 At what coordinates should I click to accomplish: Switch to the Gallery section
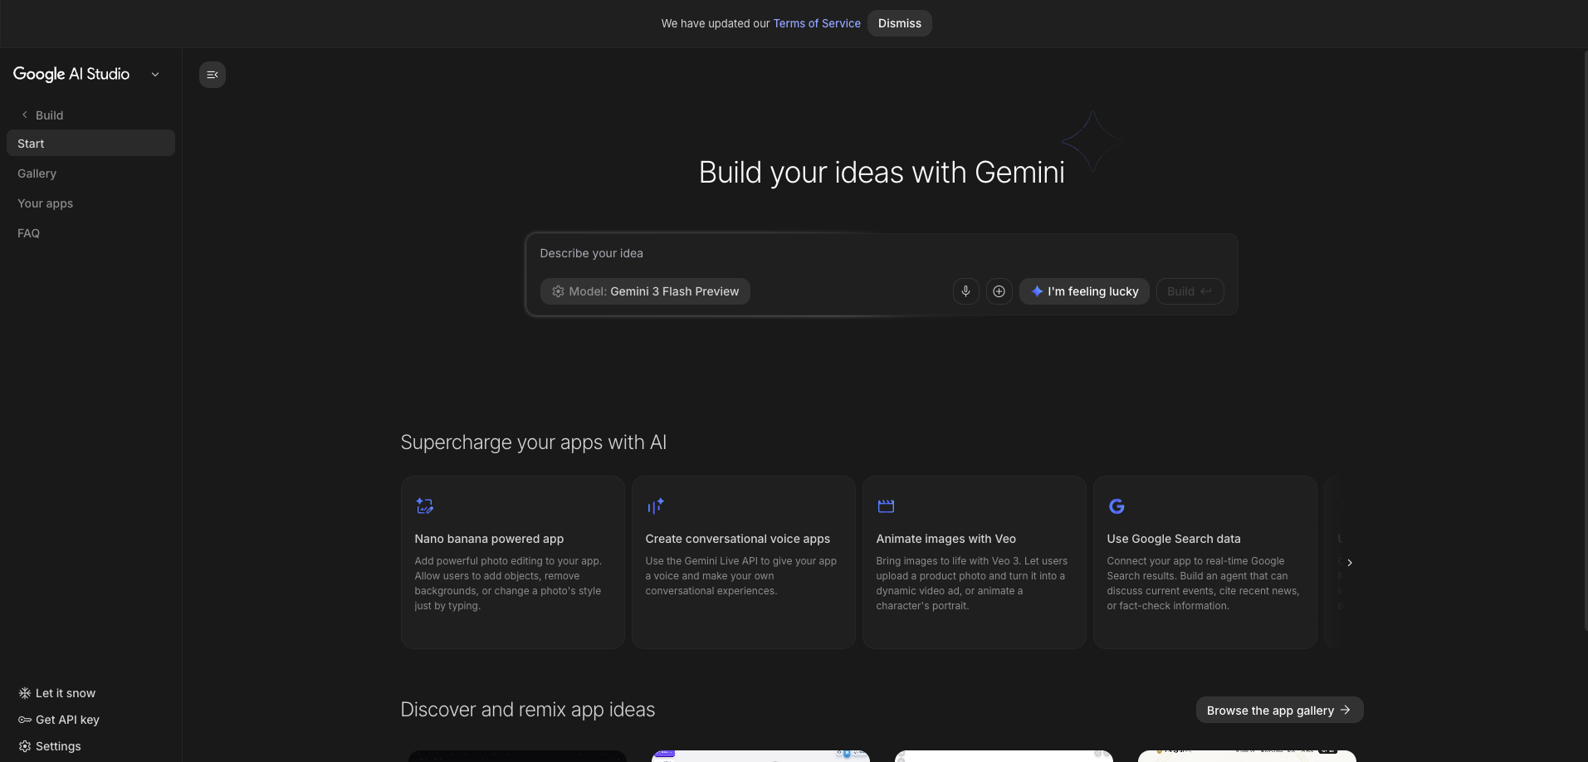pos(37,173)
